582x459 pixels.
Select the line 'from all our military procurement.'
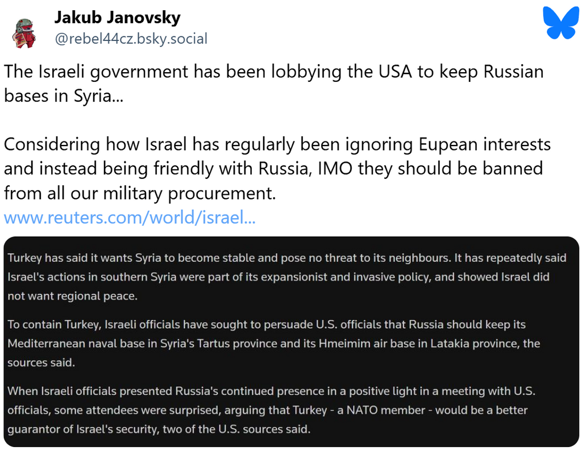pyautogui.click(x=140, y=193)
